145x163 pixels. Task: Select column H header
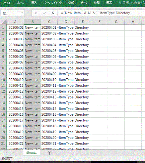(133, 22)
